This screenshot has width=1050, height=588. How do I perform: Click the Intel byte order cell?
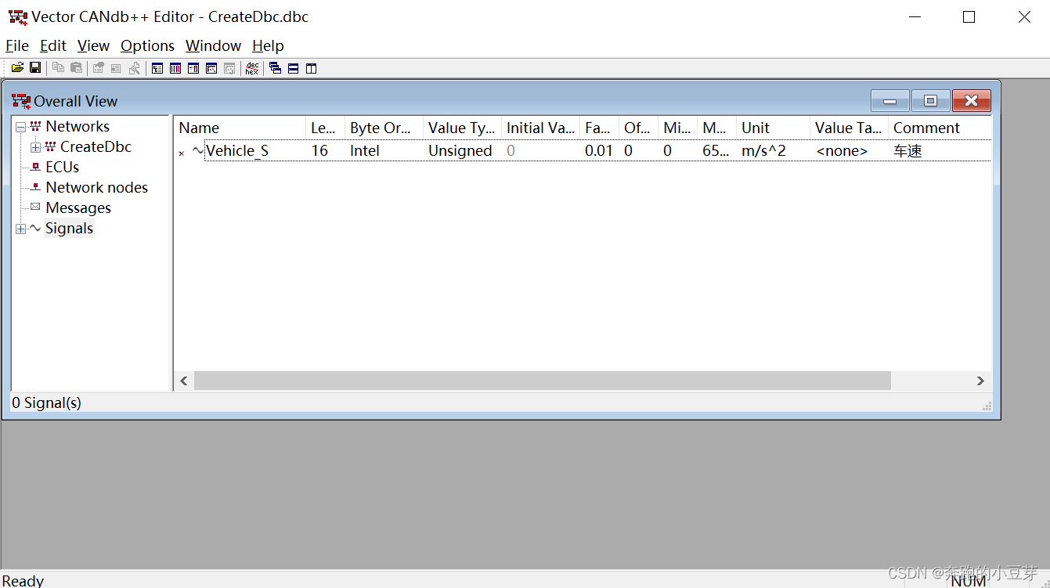[x=364, y=150]
